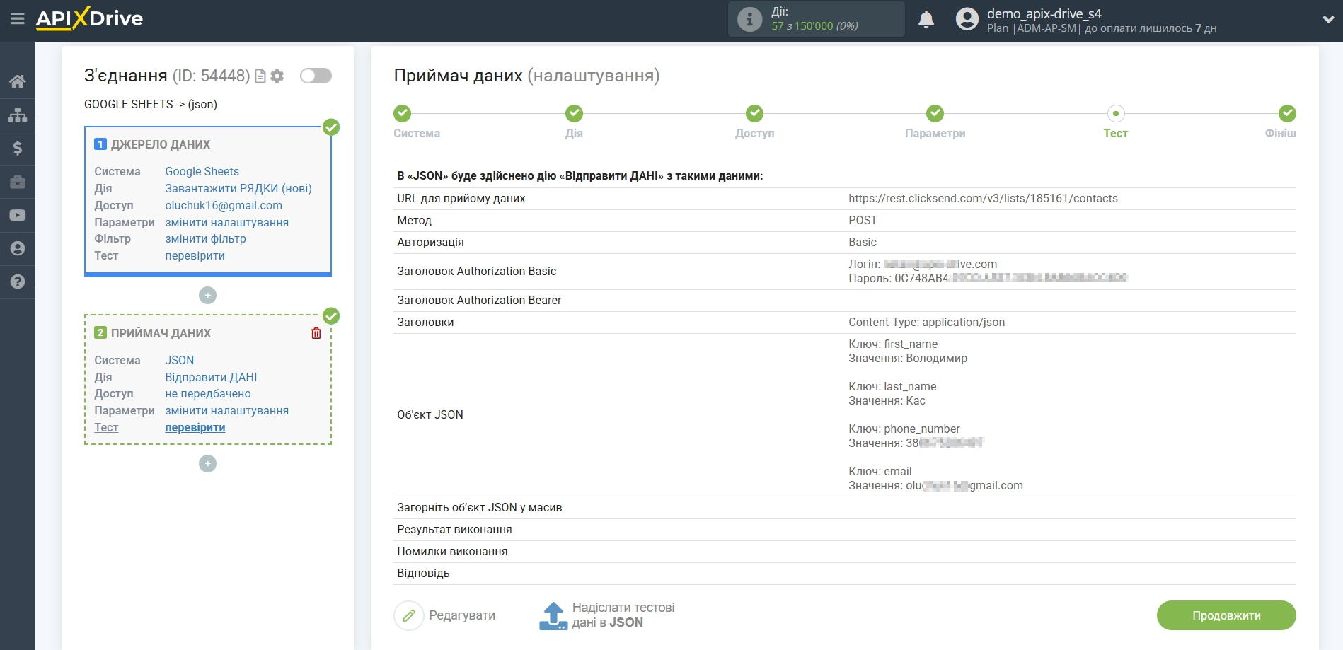Open connection settings gear icon
This screenshot has width=1343, height=650.
click(x=277, y=76)
